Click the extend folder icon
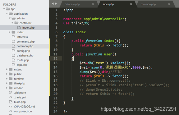Screen dimensions: 179x115 (11, 69)
